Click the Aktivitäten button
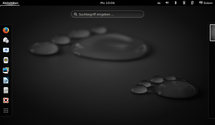Image resolution: width=215 pixels, height=125 pixels. 10,3
